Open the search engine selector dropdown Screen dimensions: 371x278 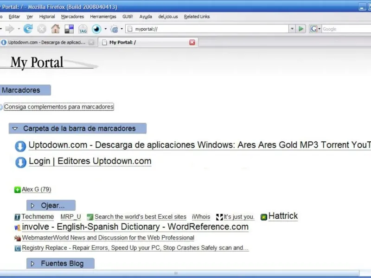pyautogui.click(x=319, y=29)
